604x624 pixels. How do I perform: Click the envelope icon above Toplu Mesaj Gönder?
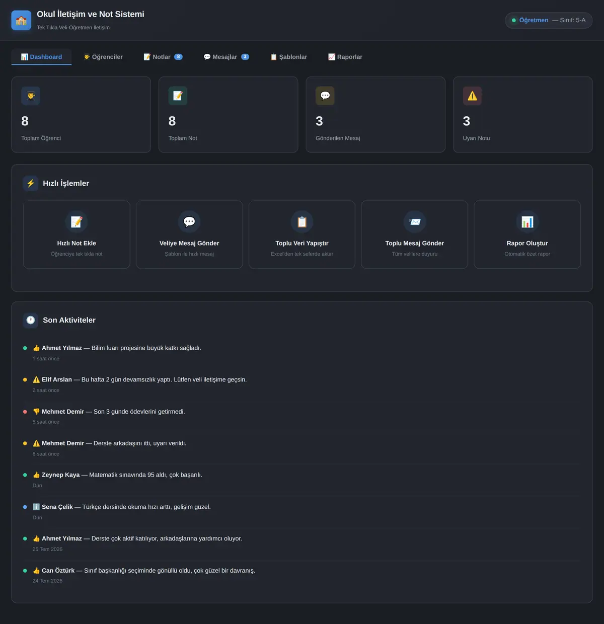[x=415, y=221]
